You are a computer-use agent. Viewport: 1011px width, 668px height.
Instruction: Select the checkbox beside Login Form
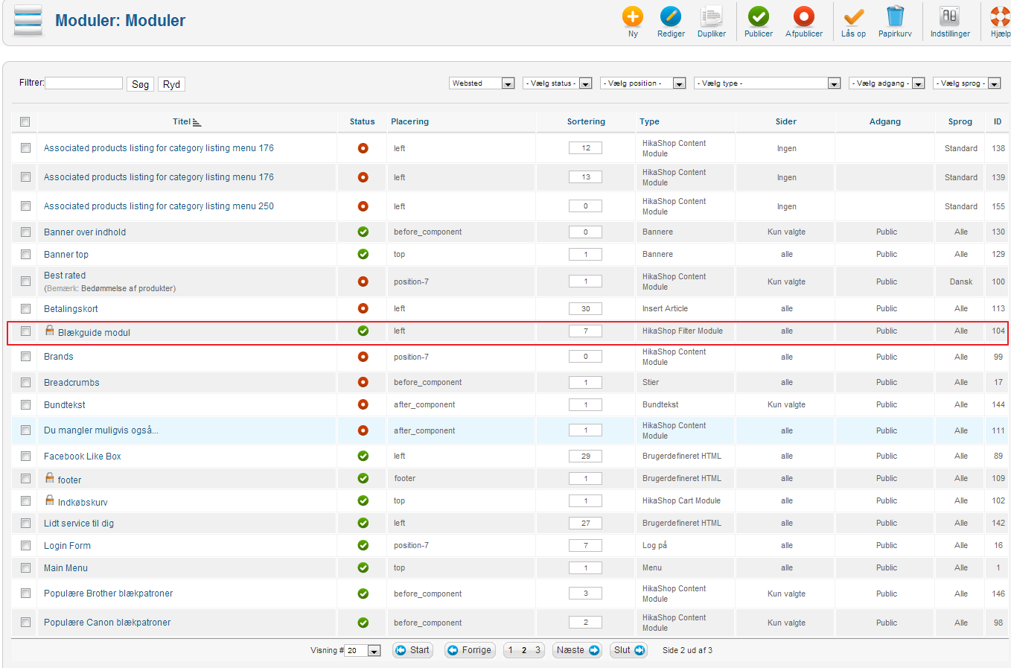25,545
